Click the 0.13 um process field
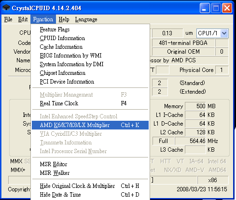Viewport: 236px width, 200px height. click(167, 33)
